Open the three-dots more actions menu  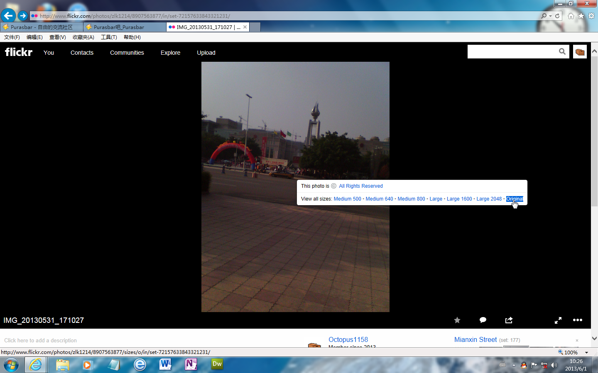(577, 320)
